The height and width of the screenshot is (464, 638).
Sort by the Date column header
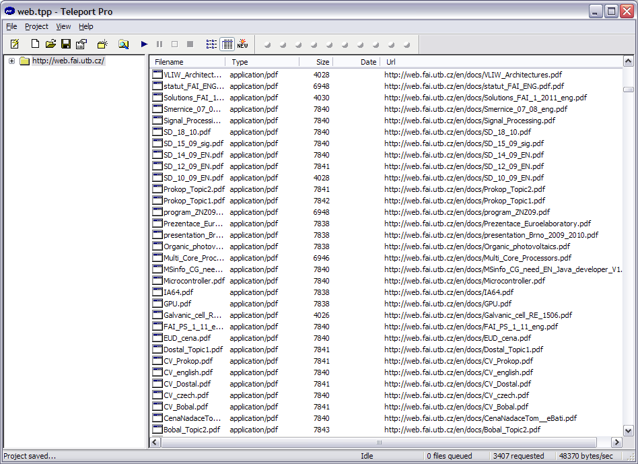[x=357, y=62]
